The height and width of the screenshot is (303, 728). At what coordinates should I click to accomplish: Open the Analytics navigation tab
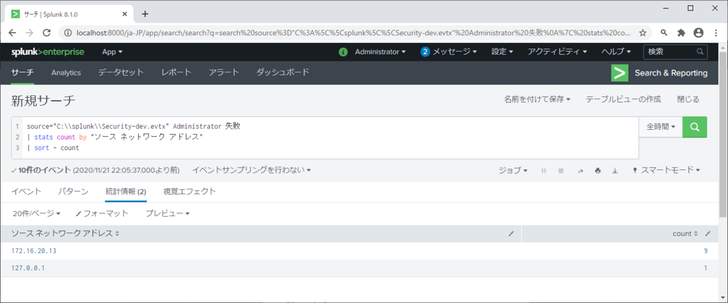point(66,73)
